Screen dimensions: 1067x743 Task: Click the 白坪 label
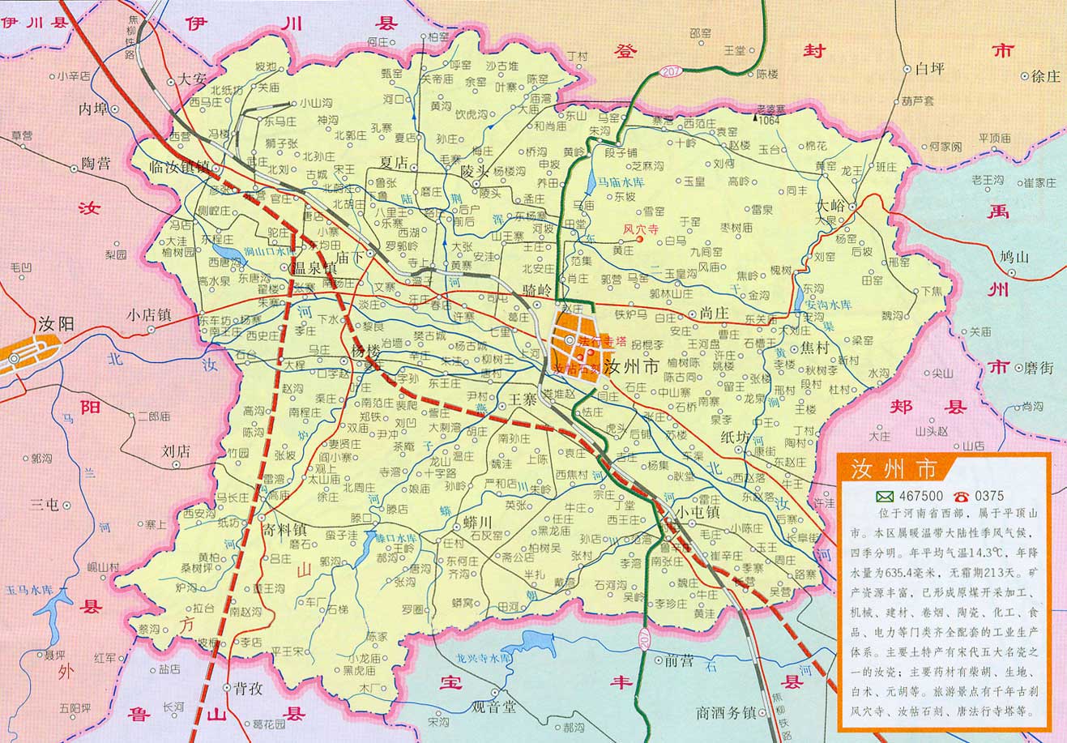click(x=929, y=69)
